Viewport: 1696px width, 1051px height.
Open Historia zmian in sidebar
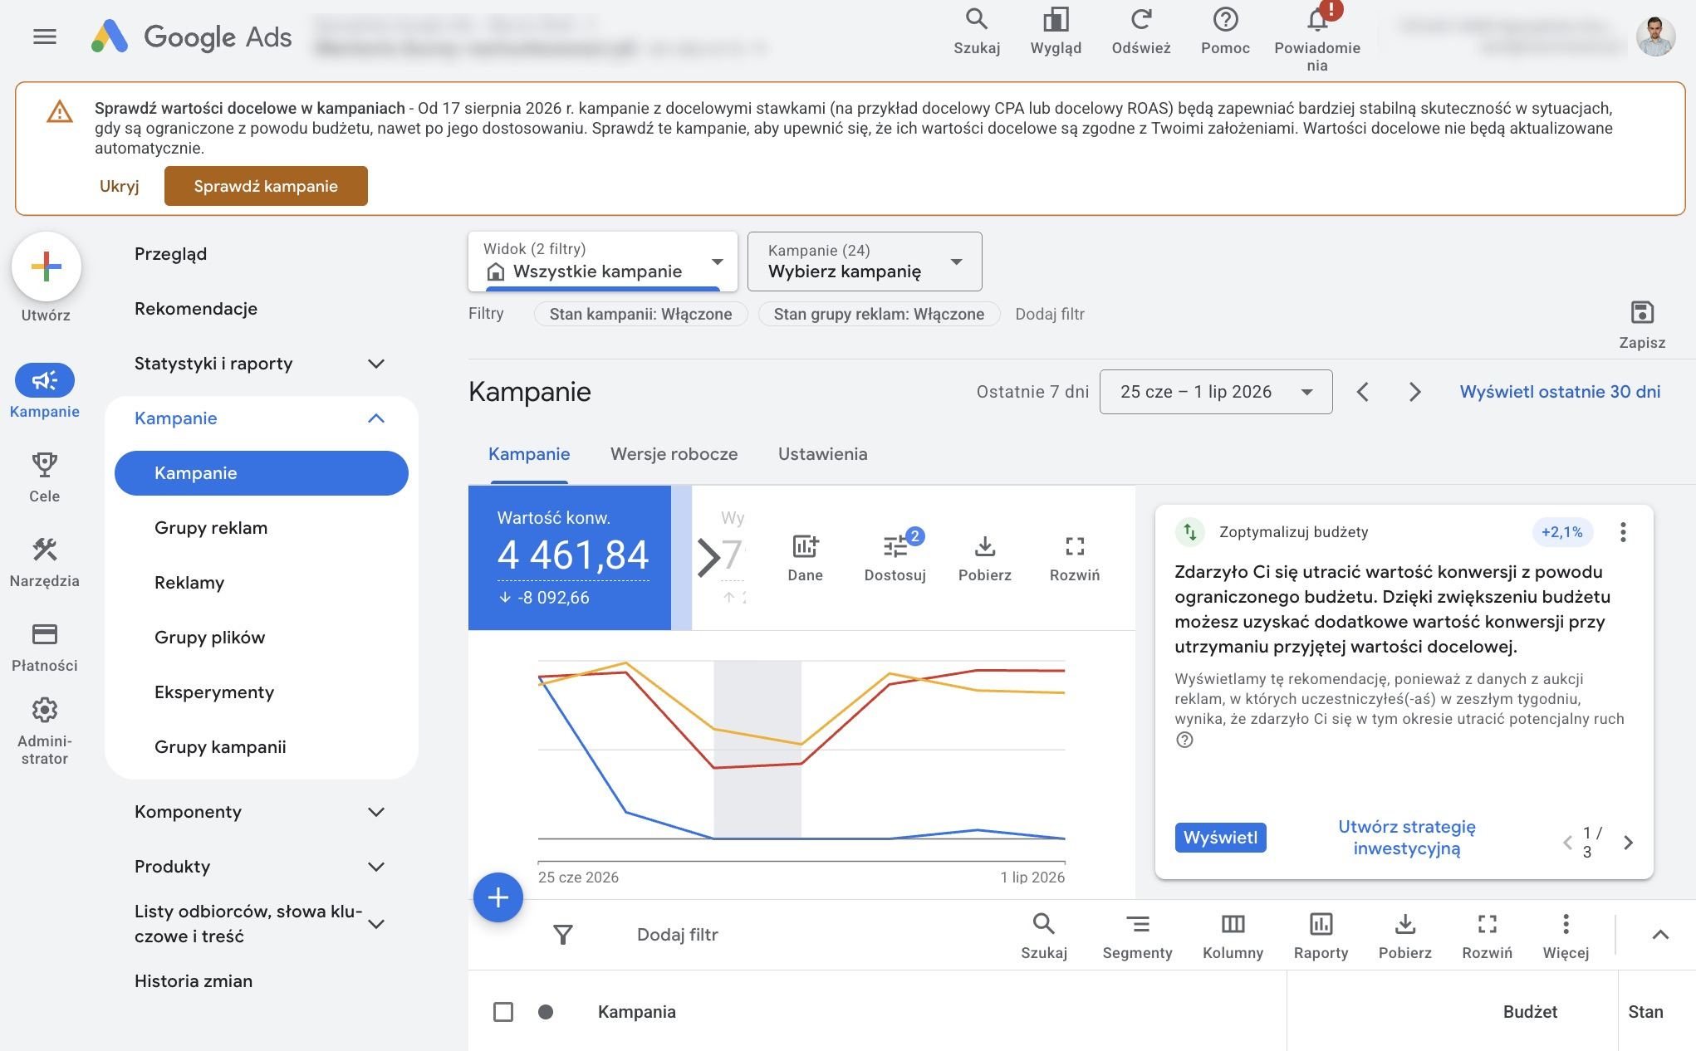(194, 981)
